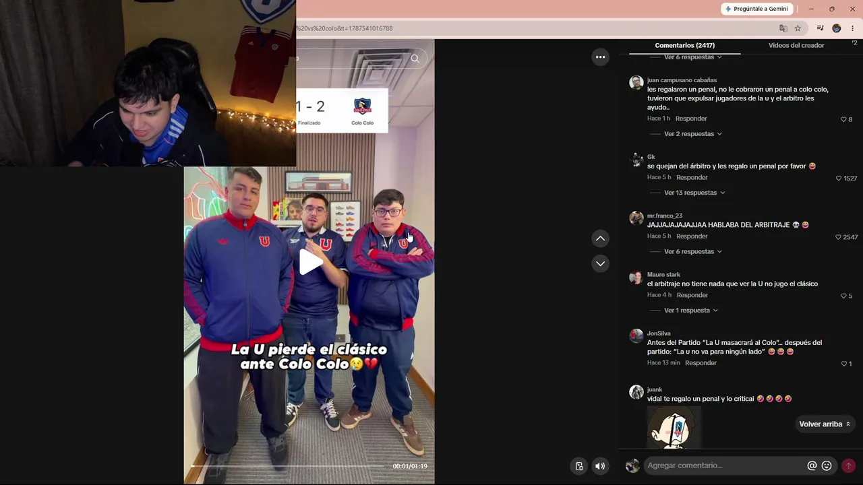The image size is (863, 485).
Task: Go to the previous video with up arrow
Action: point(600,238)
